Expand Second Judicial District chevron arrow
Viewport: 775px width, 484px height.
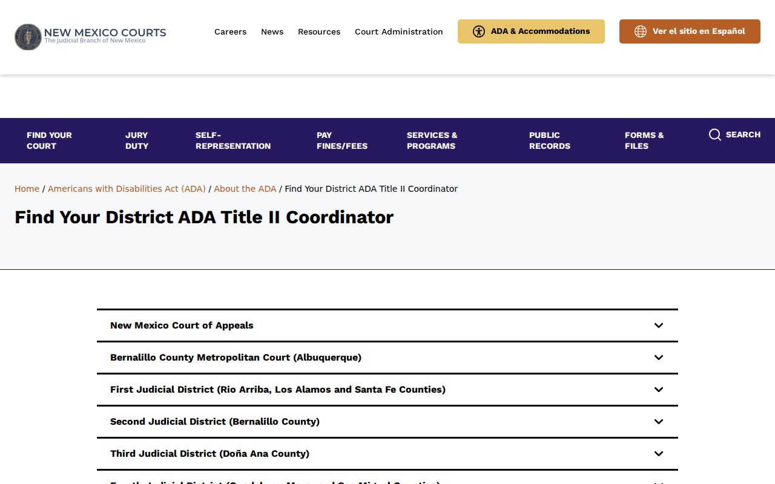[x=659, y=422]
